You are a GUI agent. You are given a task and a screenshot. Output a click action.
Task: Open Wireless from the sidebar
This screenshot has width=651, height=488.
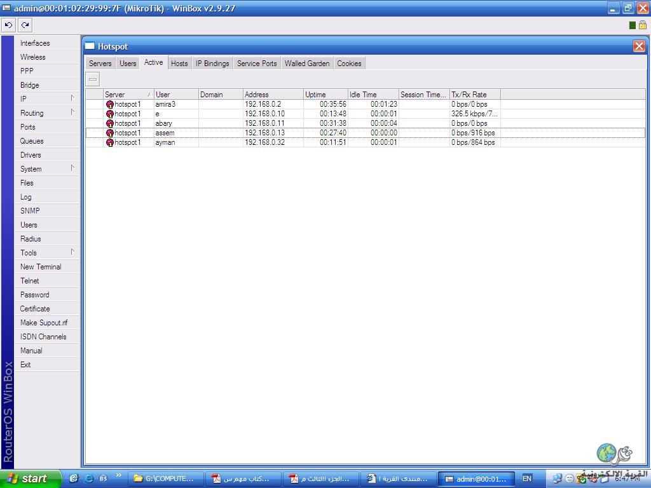point(47,57)
